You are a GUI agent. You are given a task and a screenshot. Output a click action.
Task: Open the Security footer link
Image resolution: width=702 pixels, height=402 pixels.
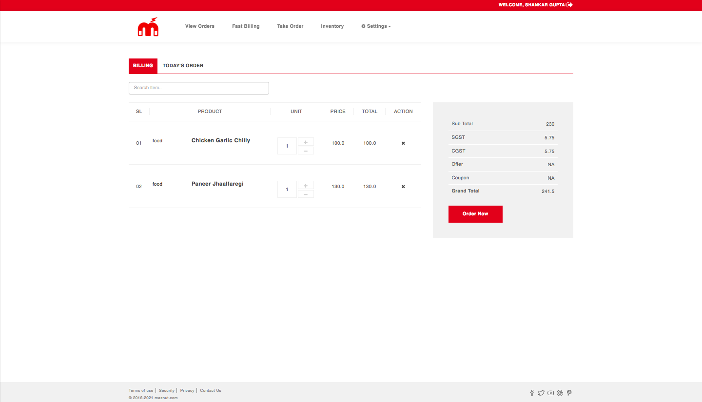tap(167, 390)
